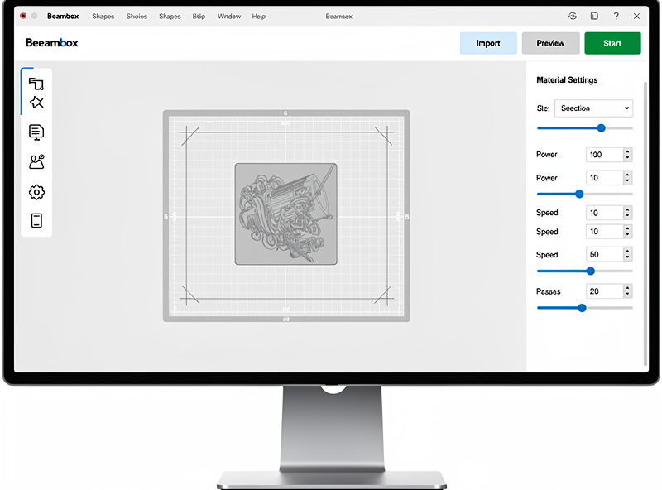Open the Beambox app menu
The image size is (662, 490).
click(63, 16)
